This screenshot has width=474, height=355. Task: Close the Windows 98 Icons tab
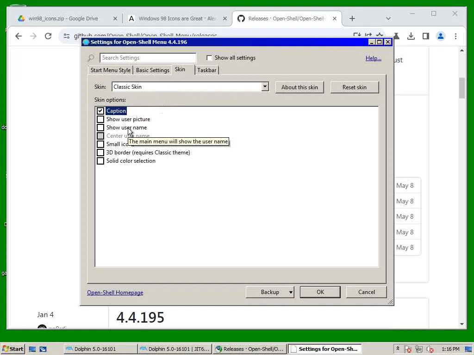coord(225,18)
